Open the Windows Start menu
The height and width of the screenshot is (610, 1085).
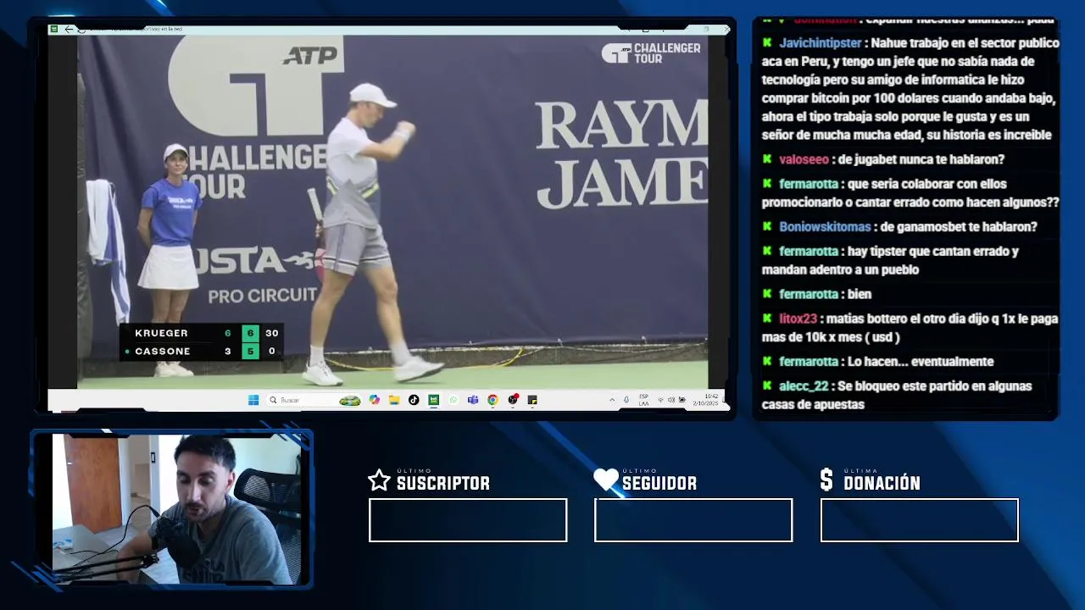pos(253,400)
